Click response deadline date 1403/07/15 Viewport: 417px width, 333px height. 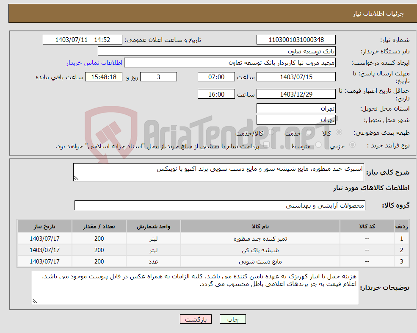click(x=296, y=77)
